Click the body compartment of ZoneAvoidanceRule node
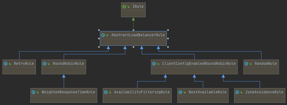Viewport: 287px width, 105px height. [260, 99]
